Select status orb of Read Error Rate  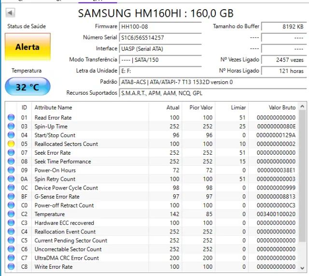click(x=11, y=117)
